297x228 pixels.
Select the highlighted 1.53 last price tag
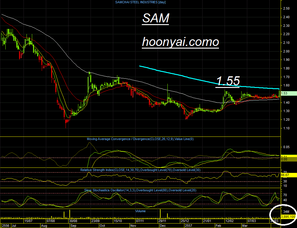[x=288, y=94]
